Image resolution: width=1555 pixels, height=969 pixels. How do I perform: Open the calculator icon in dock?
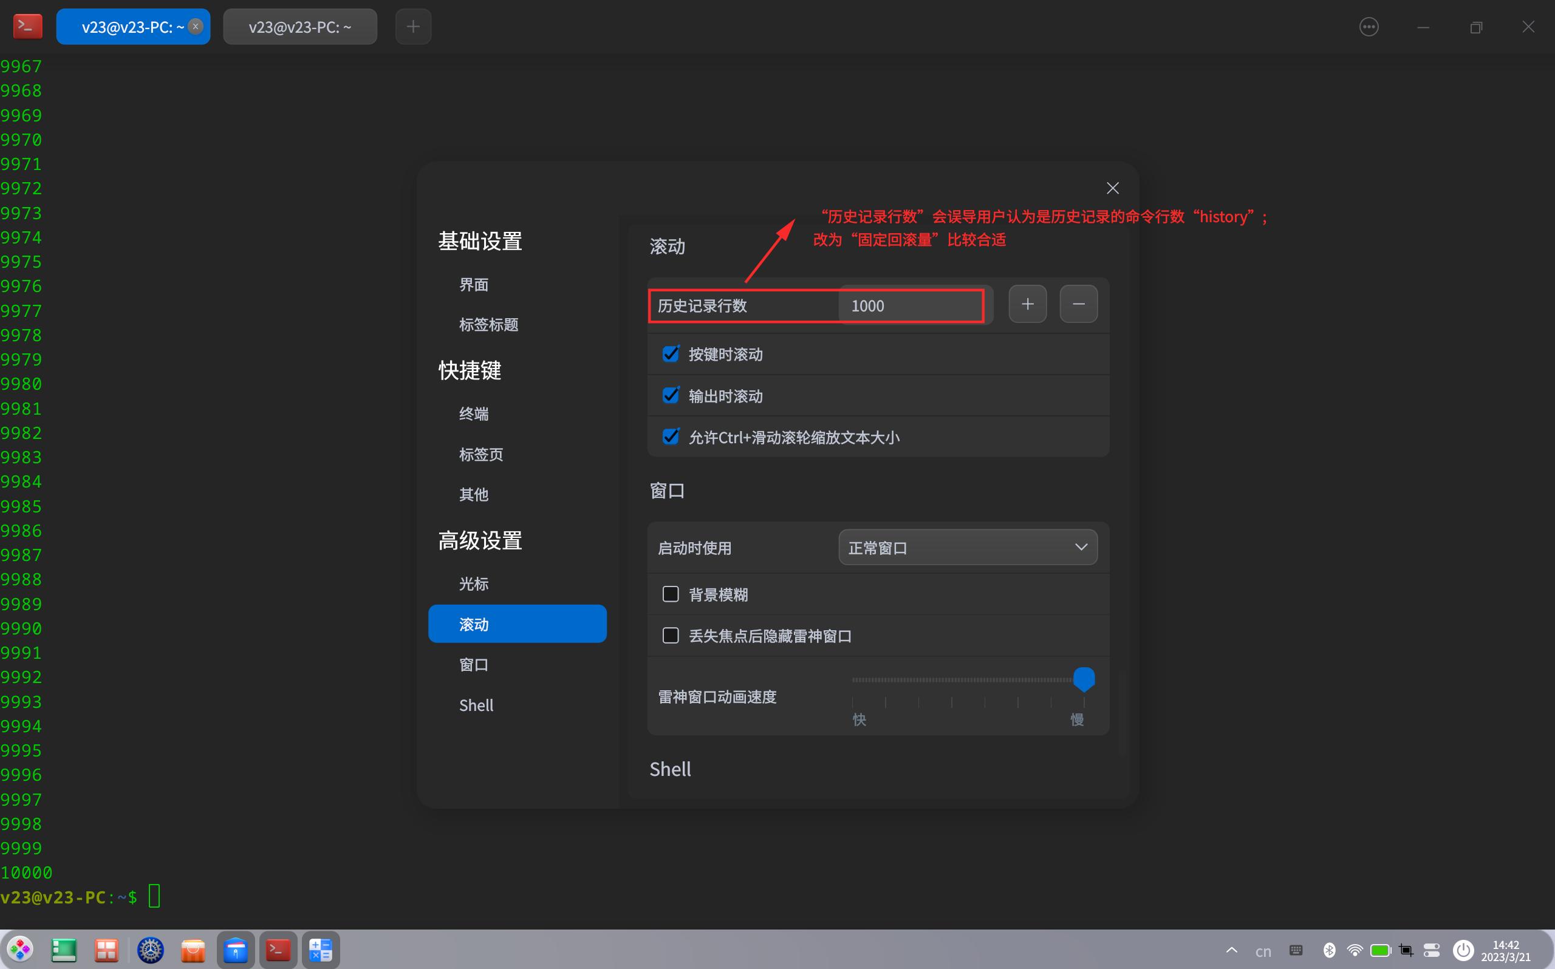321,950
